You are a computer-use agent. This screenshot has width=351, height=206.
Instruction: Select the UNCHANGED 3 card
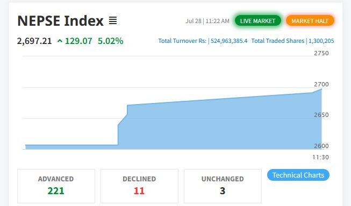[223, 186]
